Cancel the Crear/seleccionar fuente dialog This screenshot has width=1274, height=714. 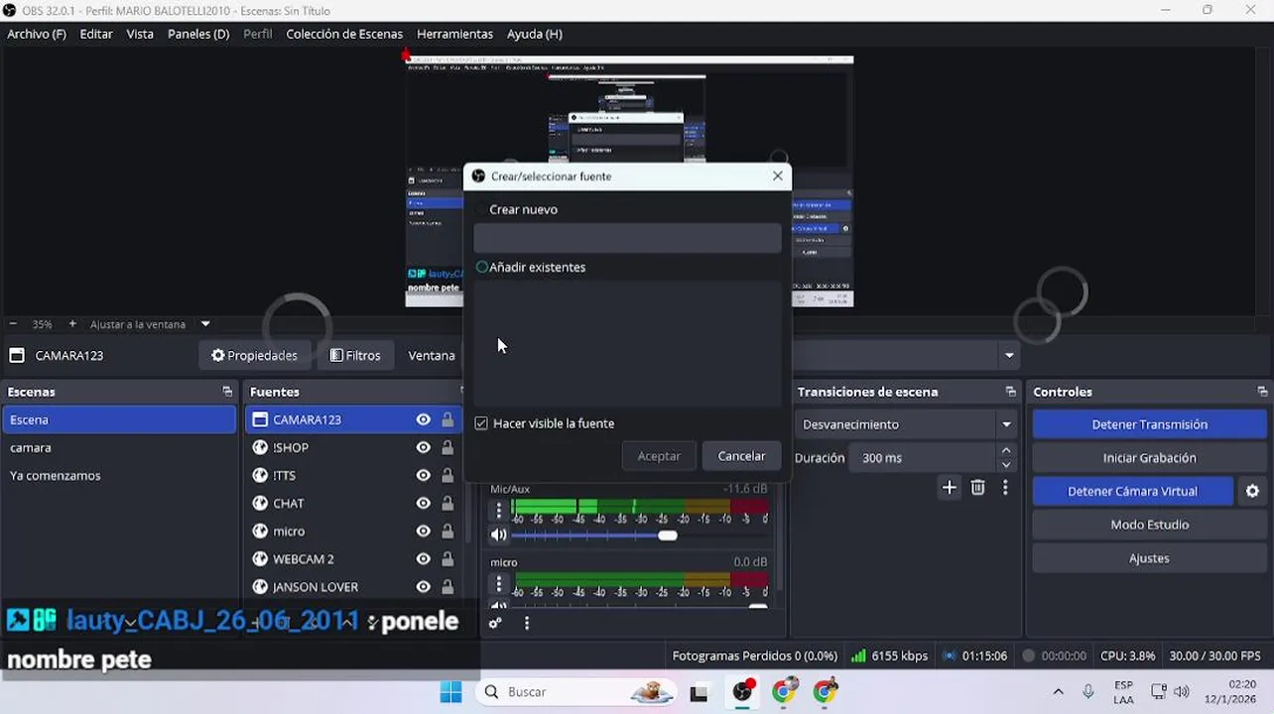741,456
